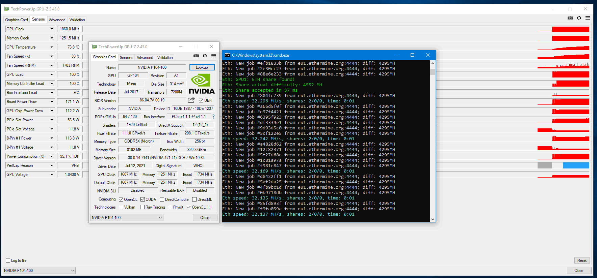This screenshot has width=597, height=278.
Task: Open Board Power Draw dropdown arrow
Action: tap(52, 102)
